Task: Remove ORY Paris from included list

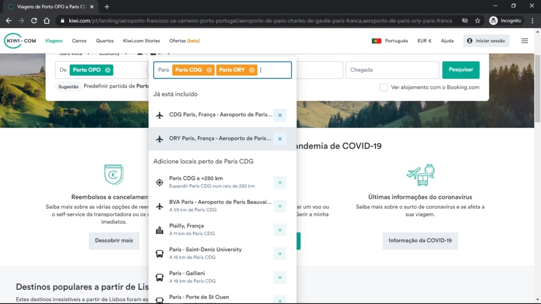Action: 280,139
